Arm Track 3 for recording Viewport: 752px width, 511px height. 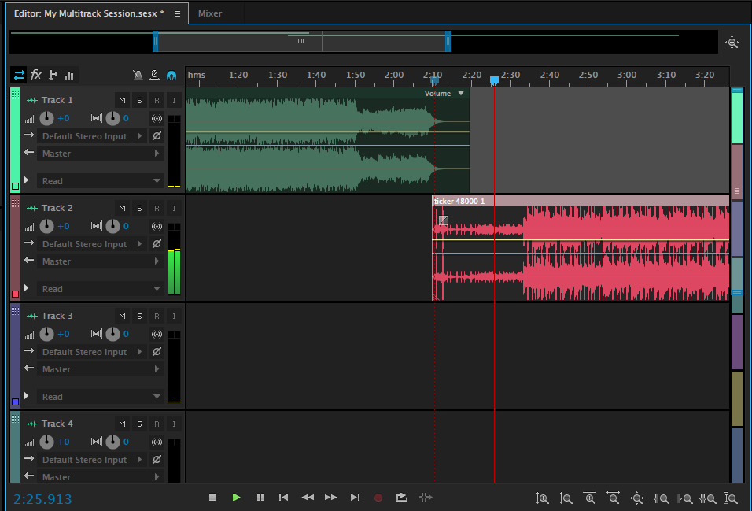[157, 316]
